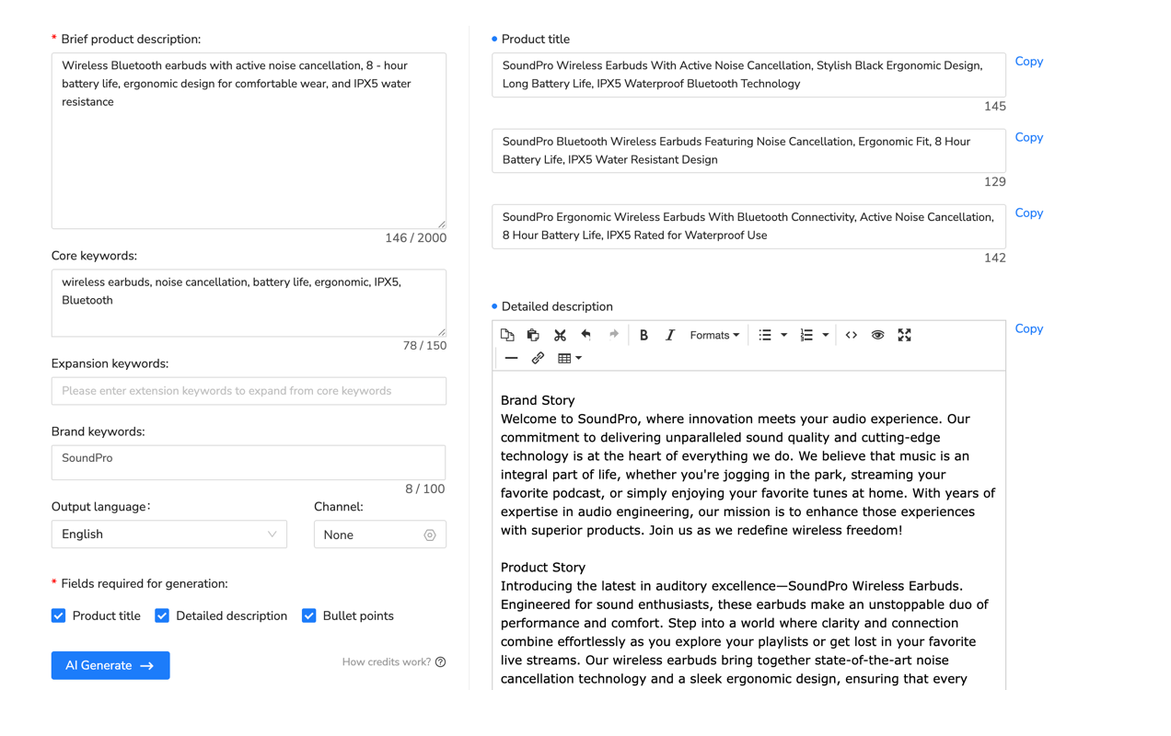Click the second product title text box
Image resolution: width=1171 pixels, height=736 pixels.
coord(748,151)
